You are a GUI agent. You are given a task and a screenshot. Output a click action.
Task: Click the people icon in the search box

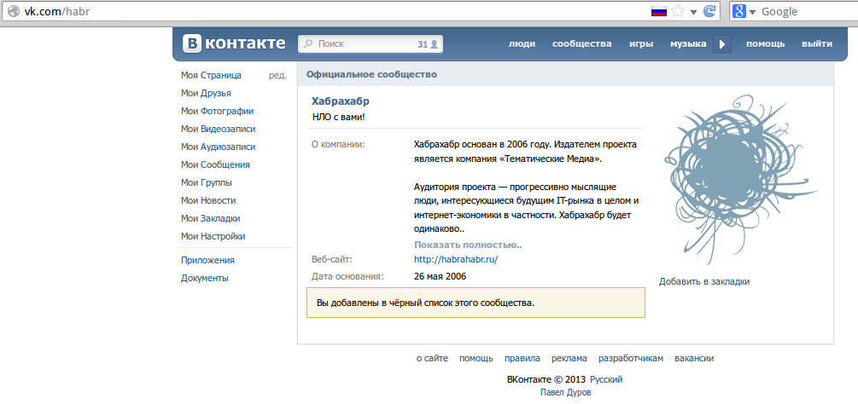pos(435,43)
